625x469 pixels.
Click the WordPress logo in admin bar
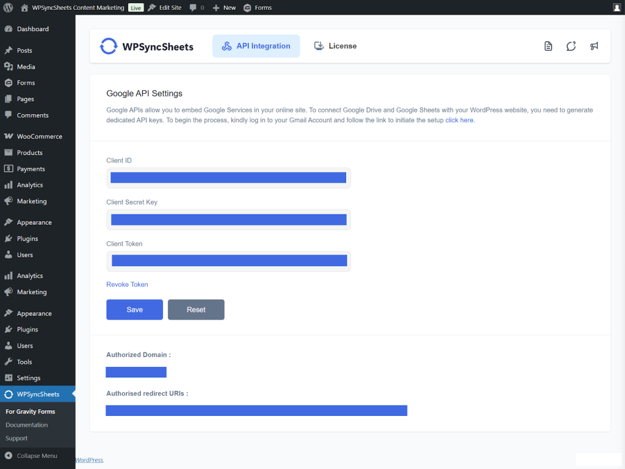pos(8,7)
